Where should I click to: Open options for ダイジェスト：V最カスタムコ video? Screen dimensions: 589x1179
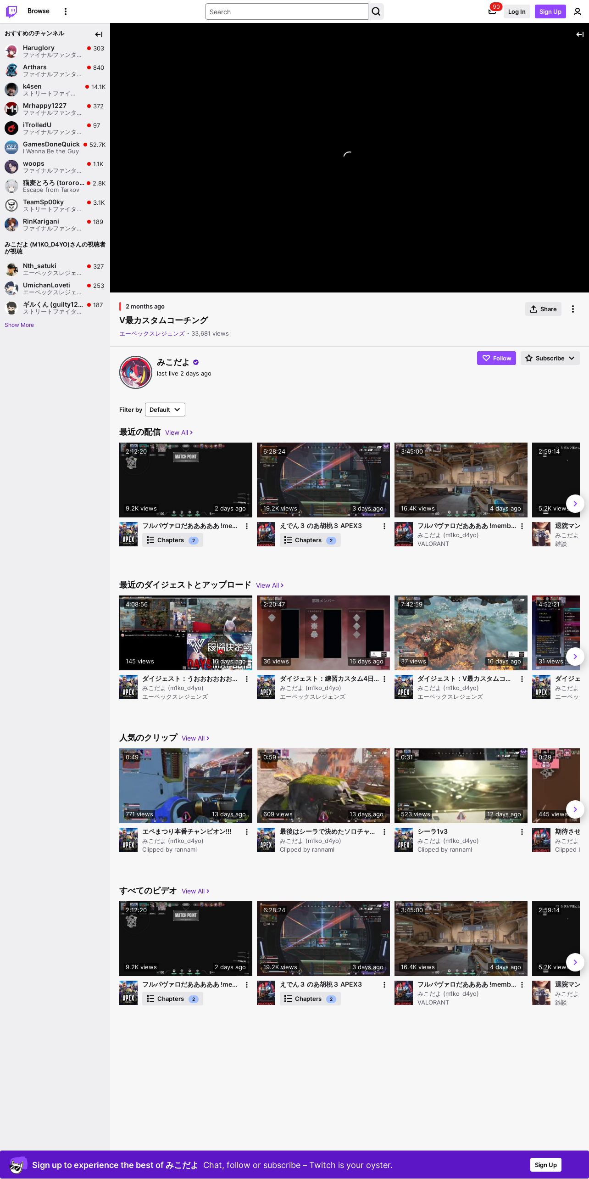pyautogui.click(x=522, y=679)
